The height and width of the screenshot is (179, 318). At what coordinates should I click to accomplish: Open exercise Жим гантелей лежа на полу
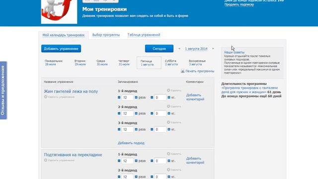pos(71,91)
